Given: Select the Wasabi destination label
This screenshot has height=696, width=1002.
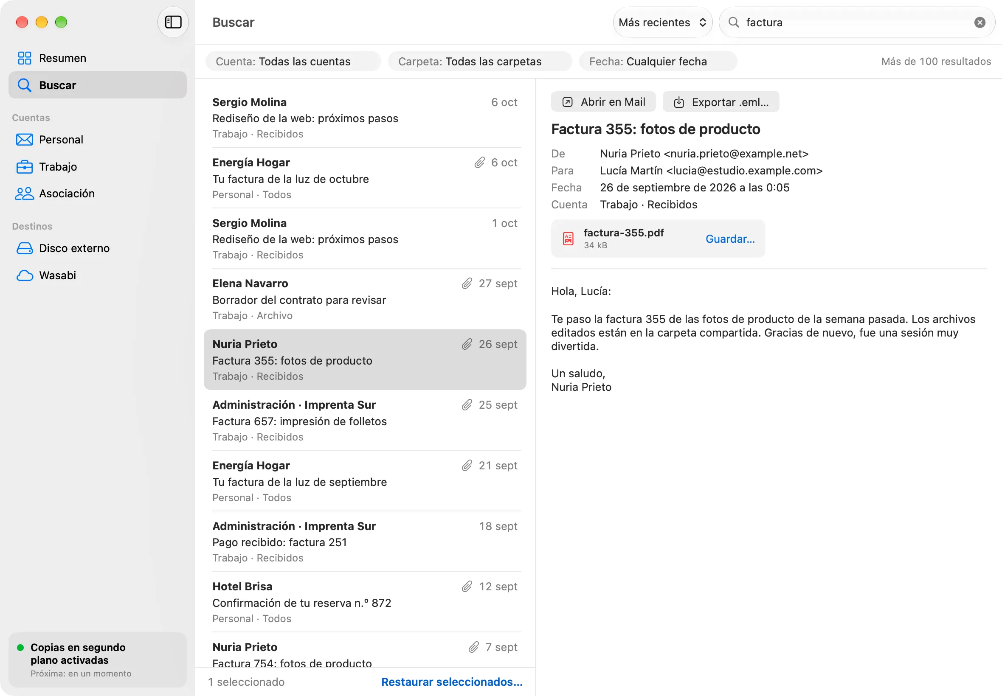Looking at the screenshot, I should pyautogui.click(x=58, y=275).
